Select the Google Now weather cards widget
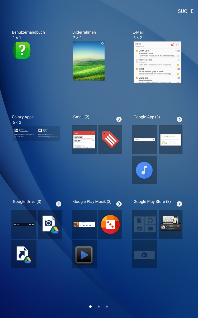Image resolution: width=198 pixels, height=318 pixels. (171, 140)
